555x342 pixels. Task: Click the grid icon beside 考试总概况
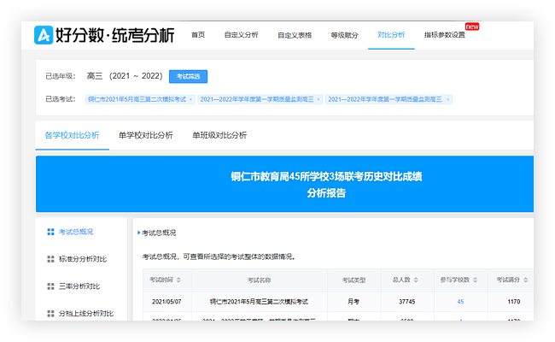click(50, 232)
